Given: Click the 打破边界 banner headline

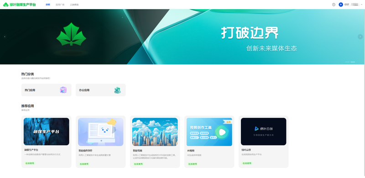Looking at the screenshot, I should point(250,33).
